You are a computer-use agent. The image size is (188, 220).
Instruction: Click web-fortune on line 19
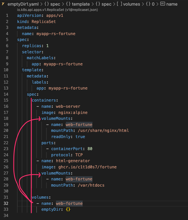(x=79, y=125)
